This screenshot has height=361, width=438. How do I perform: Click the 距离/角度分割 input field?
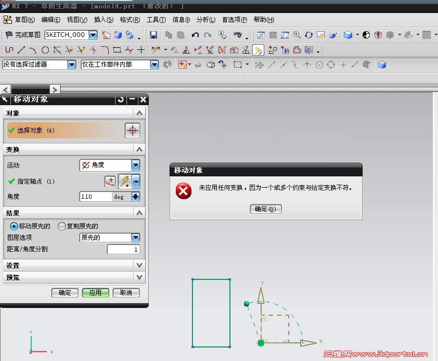coord(124,250)
